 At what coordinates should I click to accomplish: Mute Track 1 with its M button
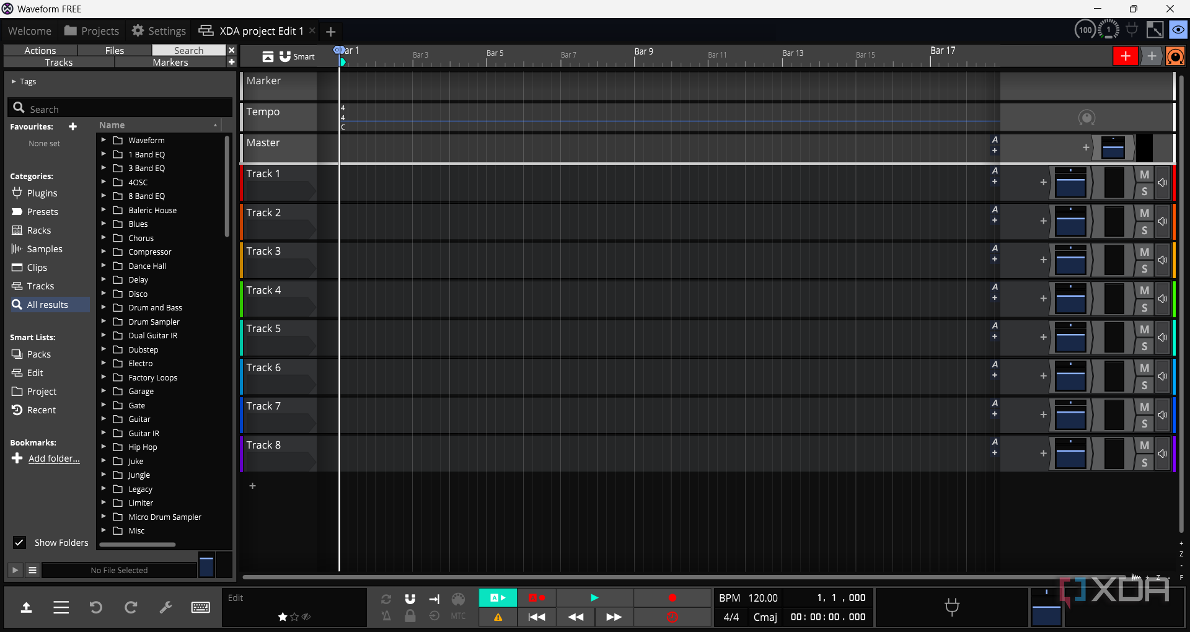tap(1144, 175)
